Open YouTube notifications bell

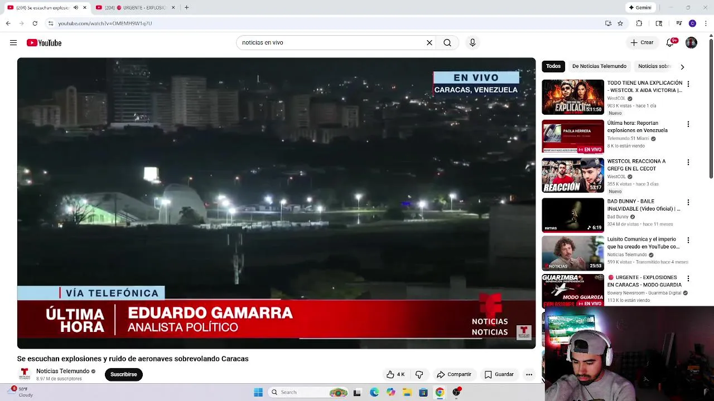pos(670,43)
